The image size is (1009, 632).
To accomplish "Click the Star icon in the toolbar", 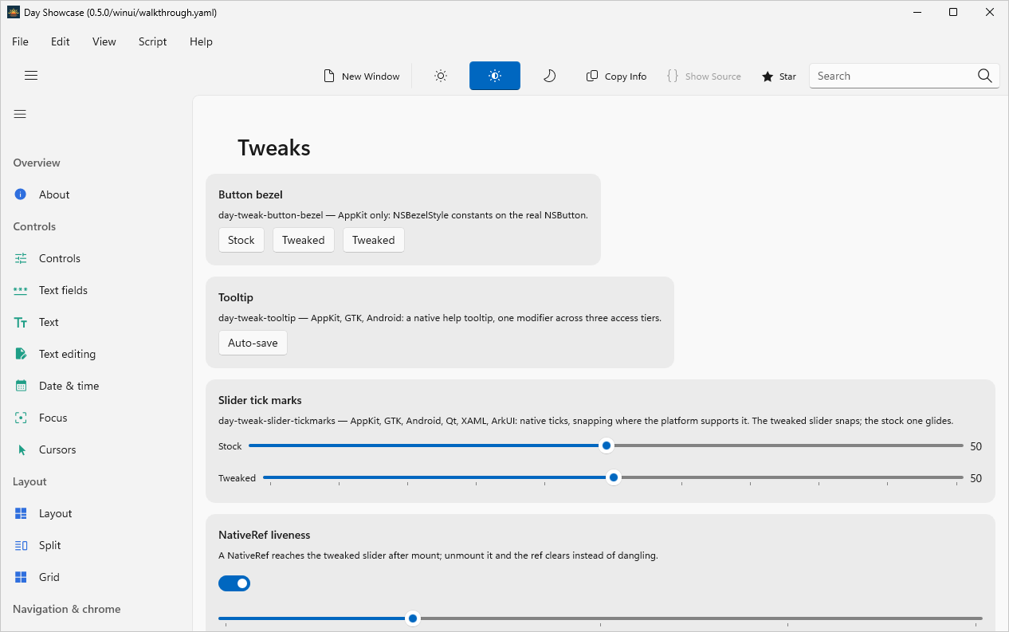I will [x=768, y=77].
